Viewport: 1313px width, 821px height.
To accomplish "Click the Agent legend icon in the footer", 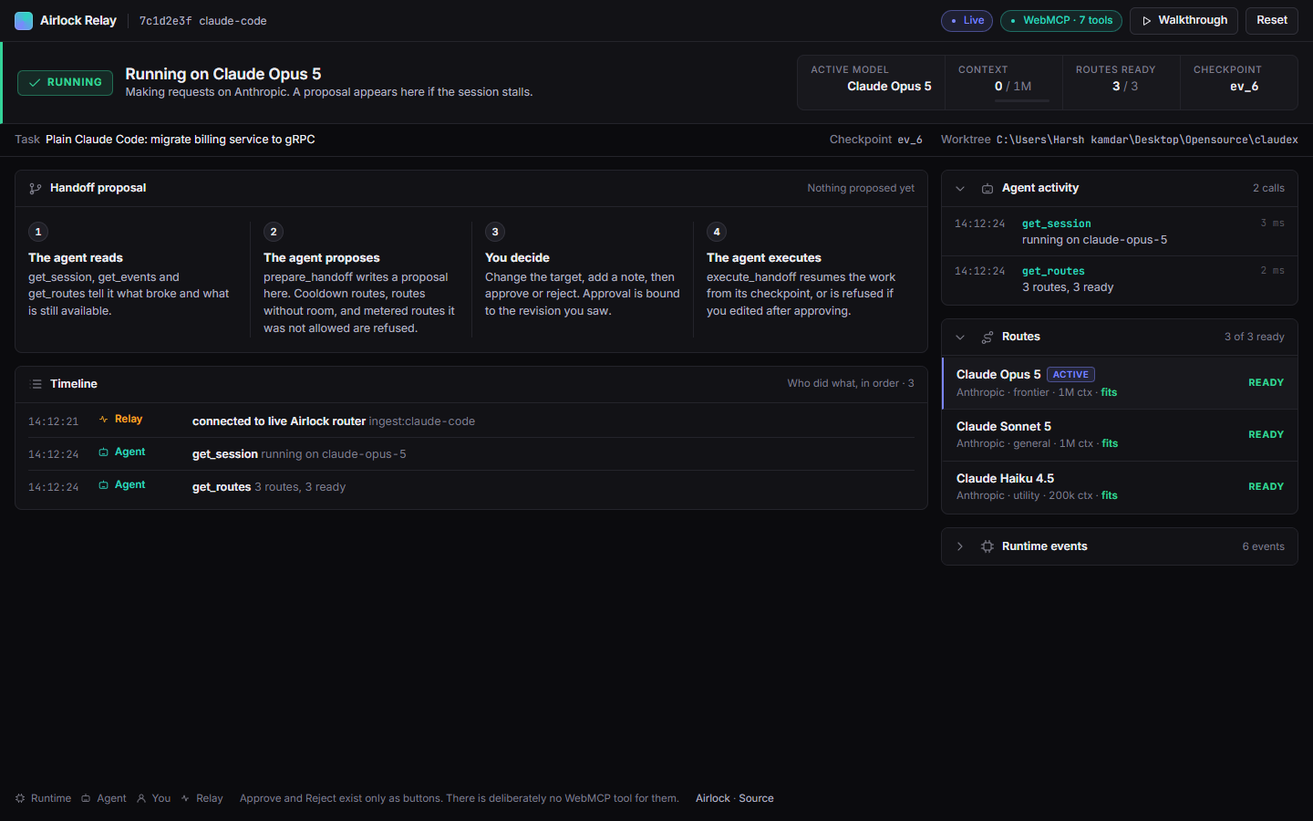I will point(86,798).
